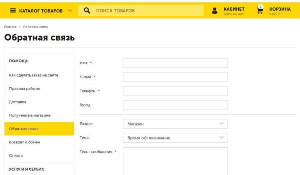Open Как сделать заказ на сайте
This screenshot has width=300, height=175.
[34, 75]
